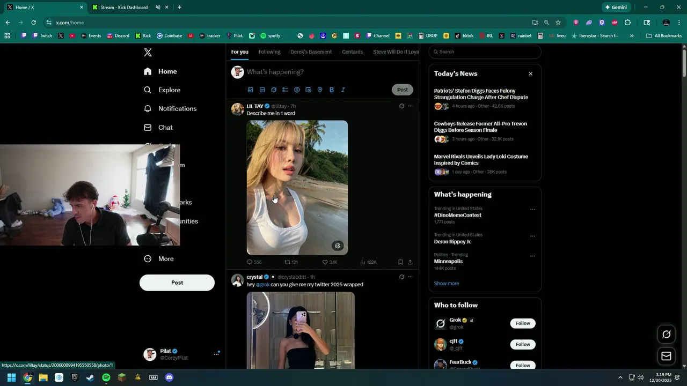The image size is (687, 386).
Task: Switch to the Following tab
Action: [x=269, y=52]
